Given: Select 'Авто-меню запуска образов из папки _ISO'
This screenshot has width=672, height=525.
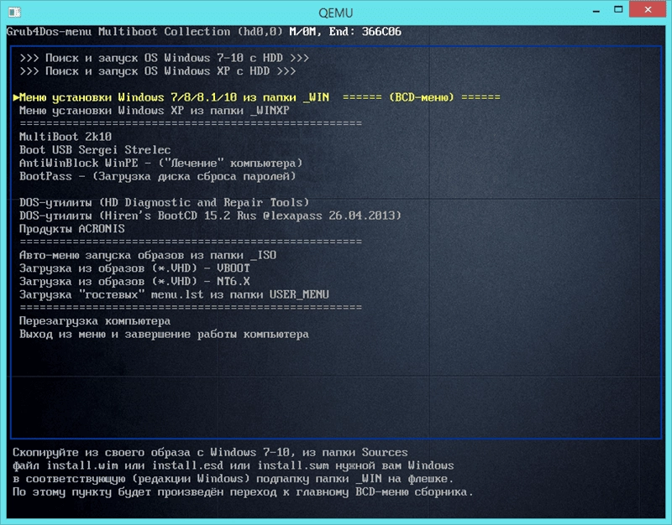Looking at the screenshot, I should (148, 255).
